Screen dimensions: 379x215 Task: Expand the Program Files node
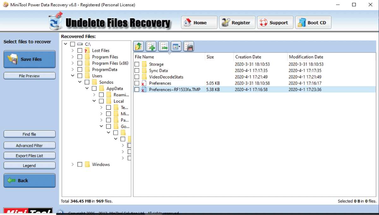pyautogui.click(x=73, y=57)
